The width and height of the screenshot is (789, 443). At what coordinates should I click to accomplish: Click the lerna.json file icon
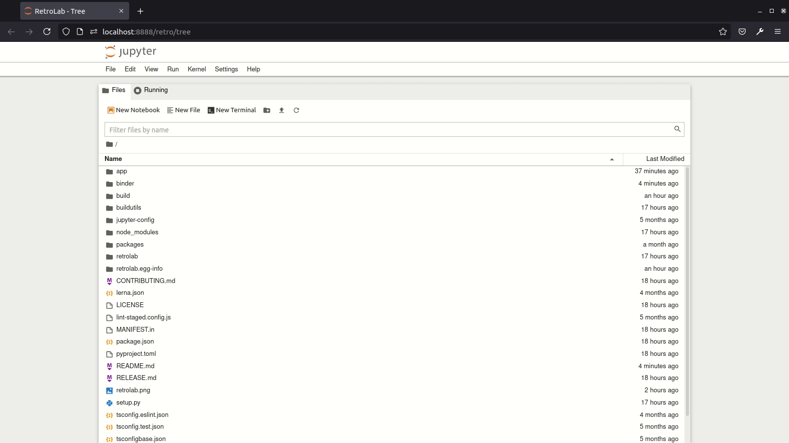pyautogui.click(x=109, y=293)
